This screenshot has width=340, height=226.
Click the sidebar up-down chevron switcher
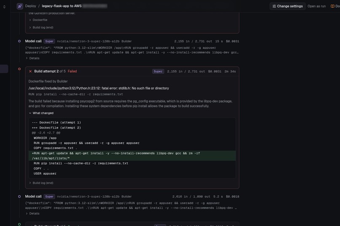click(4, 7)
